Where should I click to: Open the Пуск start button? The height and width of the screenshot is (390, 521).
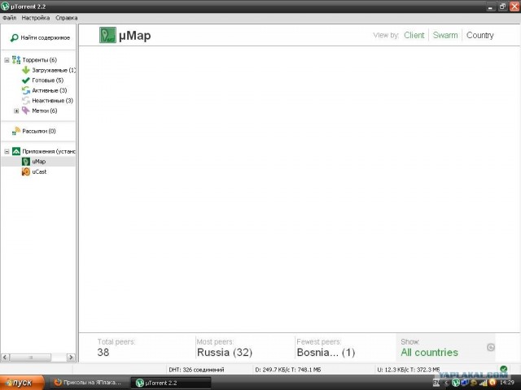[x=22, y=383]
